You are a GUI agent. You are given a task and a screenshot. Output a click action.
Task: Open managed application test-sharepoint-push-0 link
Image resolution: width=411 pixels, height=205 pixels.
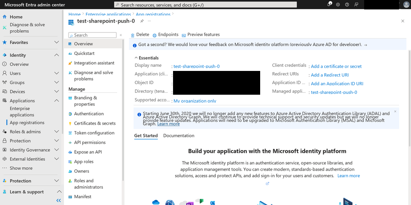[334, 92]
